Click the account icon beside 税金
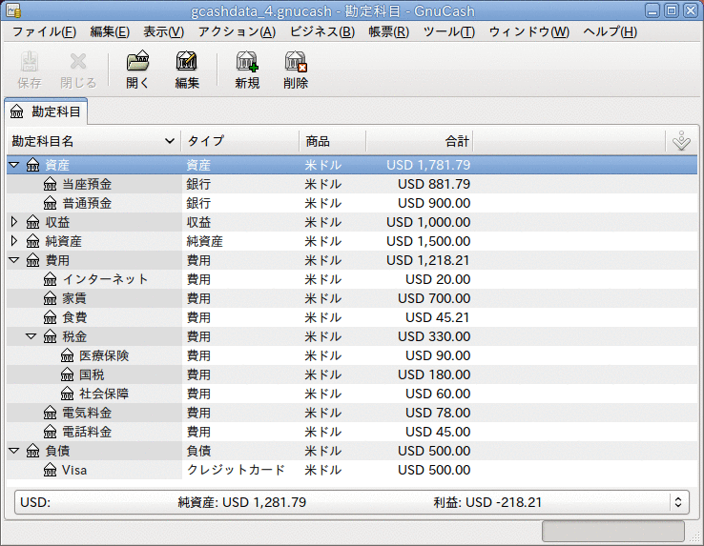The width and height of the screenshot is (704, 546). [50, 336]
